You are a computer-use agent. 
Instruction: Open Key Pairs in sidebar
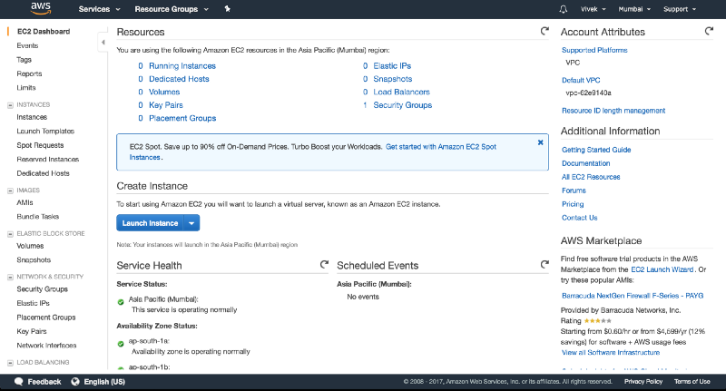click(x=32, y=331)
